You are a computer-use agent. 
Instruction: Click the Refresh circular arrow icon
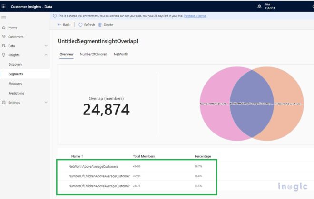pos(80,25)
